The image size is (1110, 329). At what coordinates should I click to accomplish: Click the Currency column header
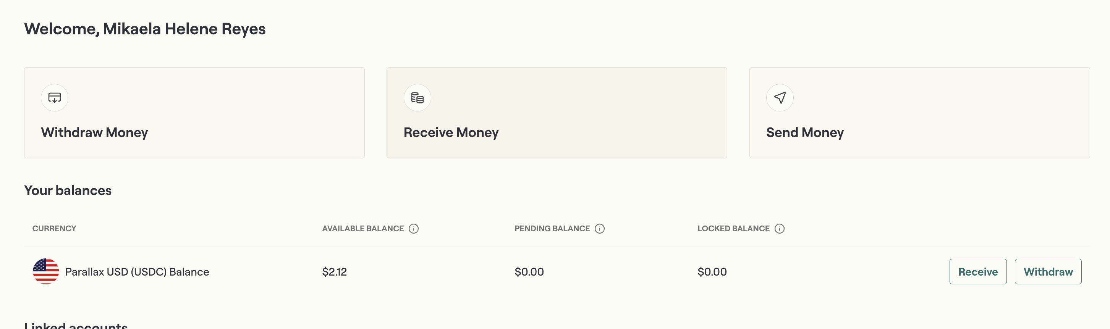[x=54, y=229]
